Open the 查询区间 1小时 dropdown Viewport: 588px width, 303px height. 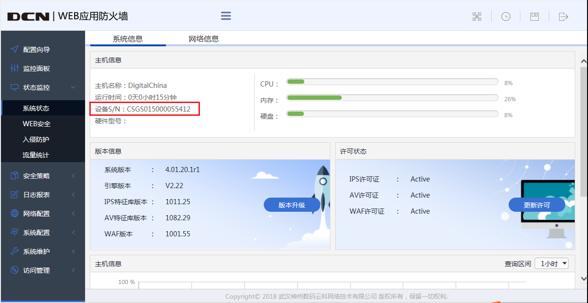551,264
